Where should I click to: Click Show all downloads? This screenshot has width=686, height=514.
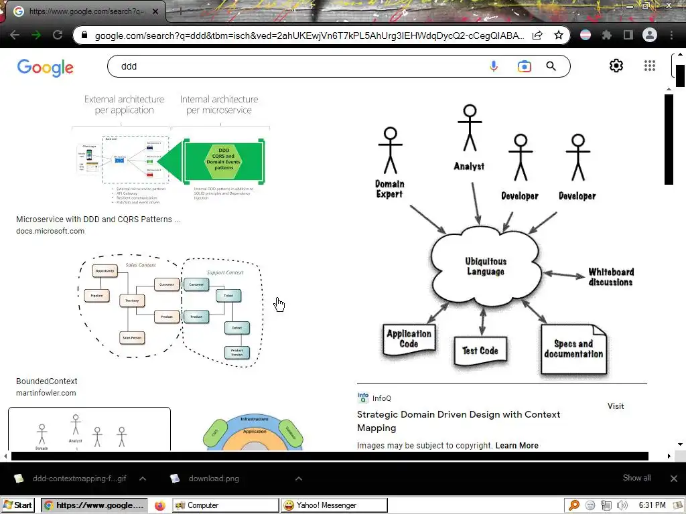(x=636, y=478)
